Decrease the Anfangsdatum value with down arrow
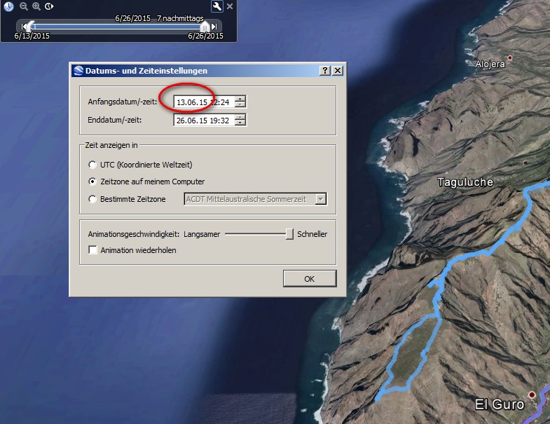 point(240,104)
